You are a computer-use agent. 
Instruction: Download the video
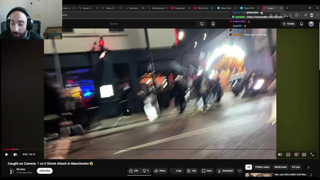pos(225,171)
